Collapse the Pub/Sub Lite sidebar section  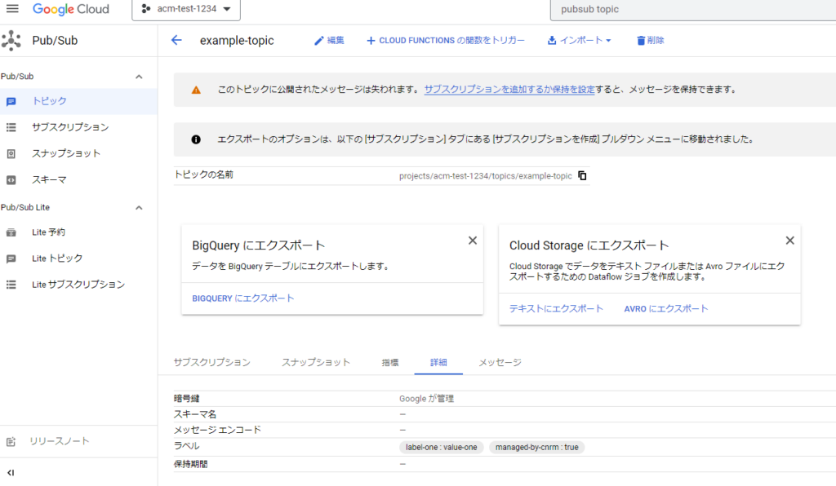point(139,208)
